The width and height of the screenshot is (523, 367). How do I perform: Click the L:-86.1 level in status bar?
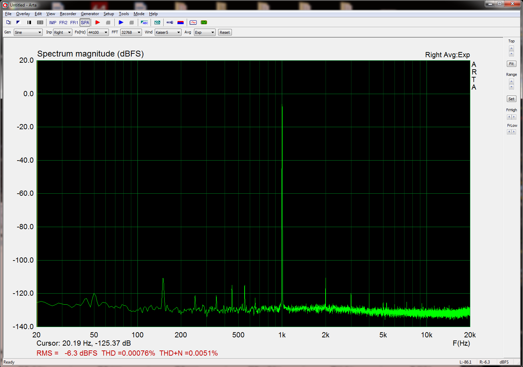(x=465, y=362)
